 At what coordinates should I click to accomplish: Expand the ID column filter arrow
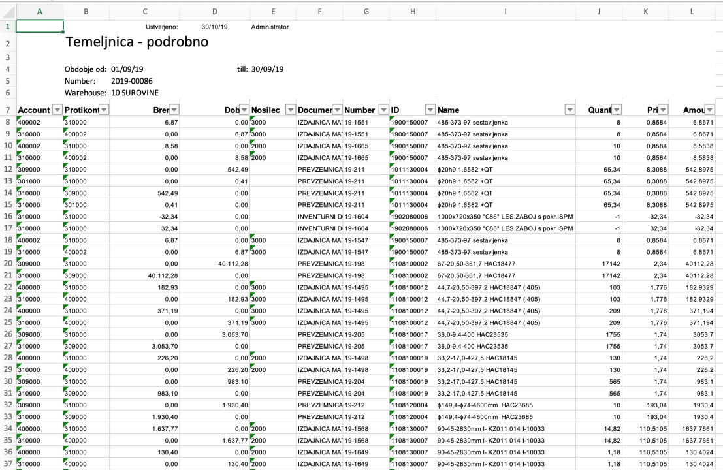coord(430,110)
